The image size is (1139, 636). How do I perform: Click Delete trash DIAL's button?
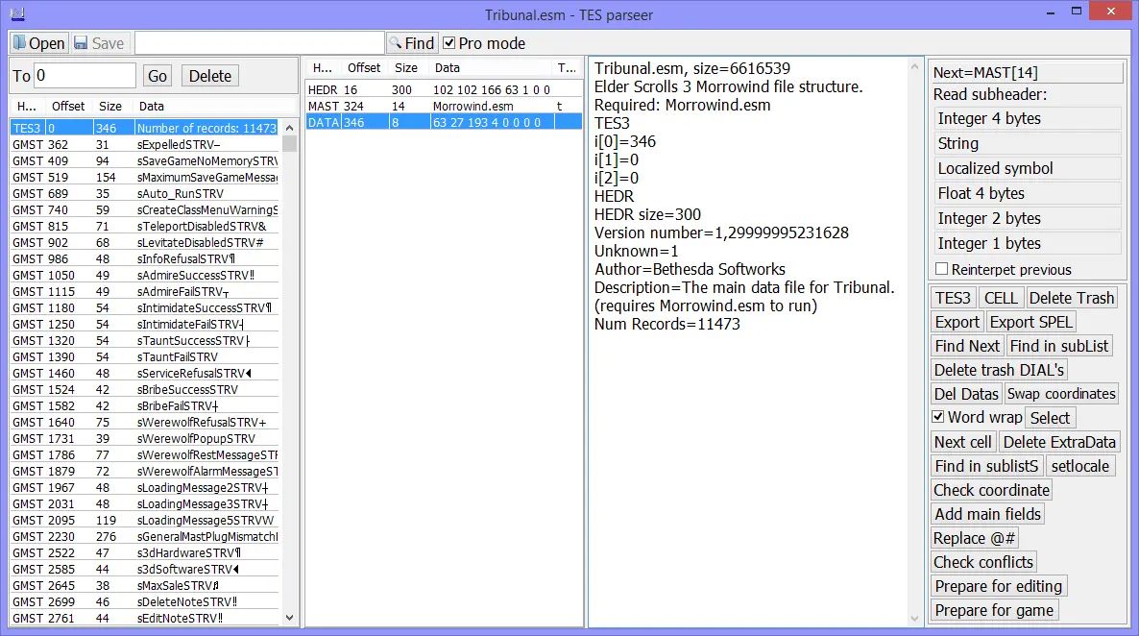point(999,370)
